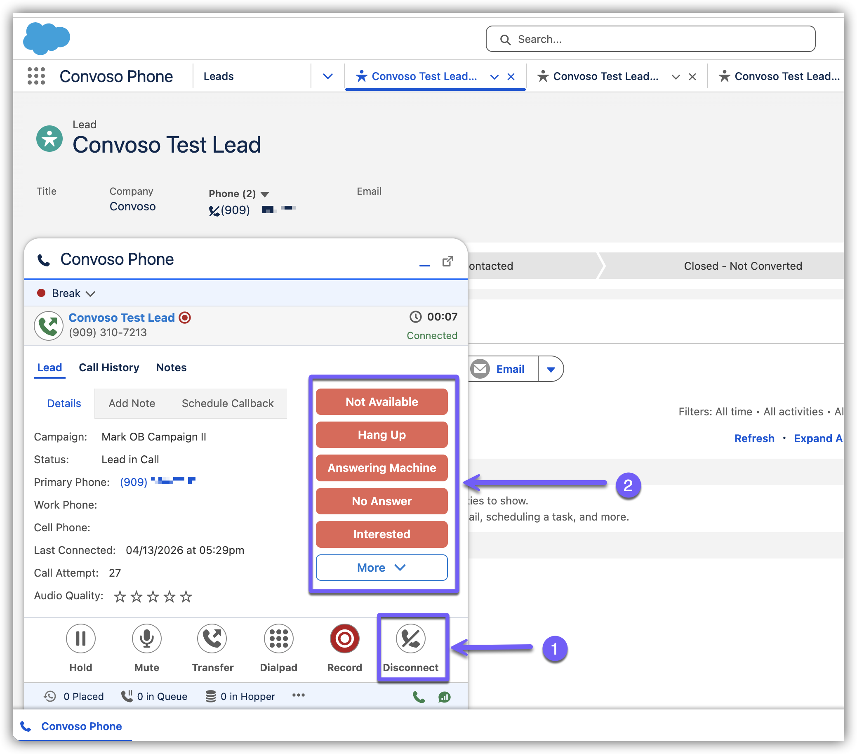Open the Email button dropdown arrow

(551, 369)
